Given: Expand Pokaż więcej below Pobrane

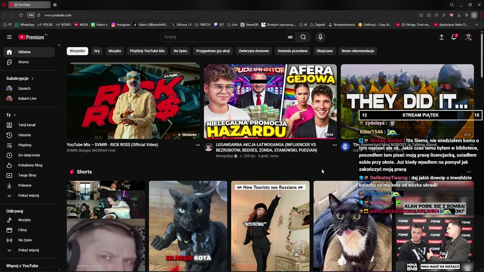Looking at the screenshot, I should tap(29, 196).
